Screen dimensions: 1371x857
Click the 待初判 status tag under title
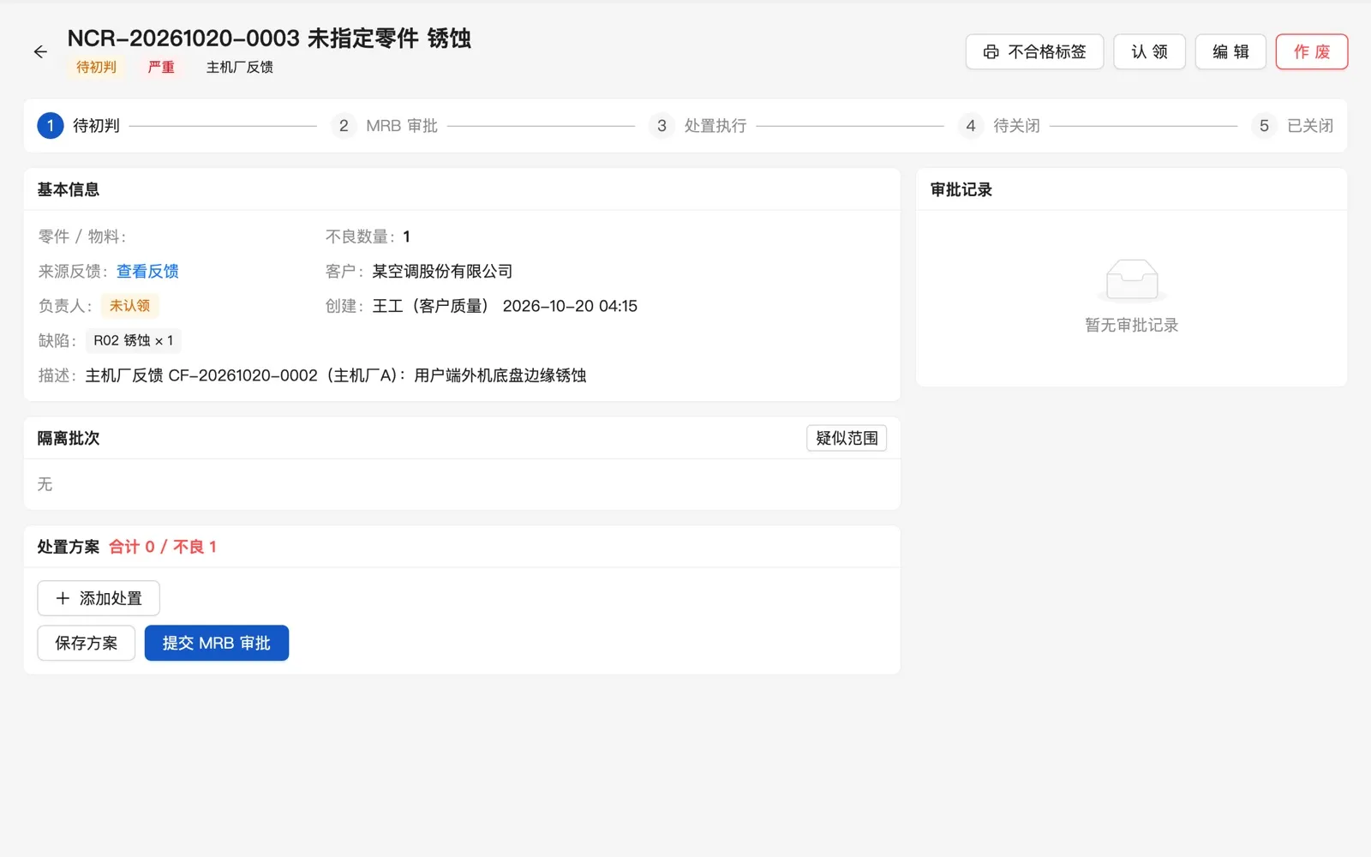(x=96, y=67)
